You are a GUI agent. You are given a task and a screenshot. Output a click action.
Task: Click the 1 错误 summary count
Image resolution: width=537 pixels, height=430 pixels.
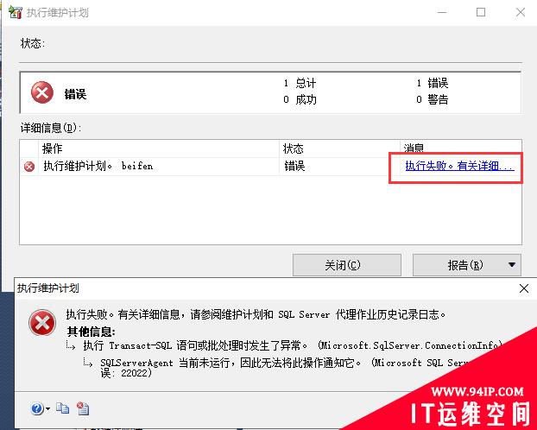click(433, 83)
